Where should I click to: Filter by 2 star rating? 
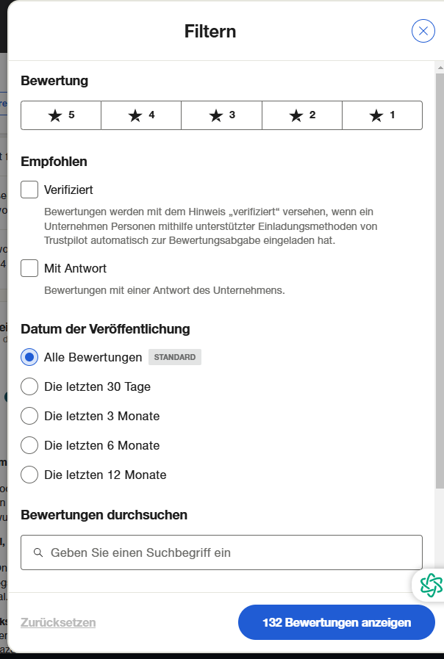tap(302, 115)
